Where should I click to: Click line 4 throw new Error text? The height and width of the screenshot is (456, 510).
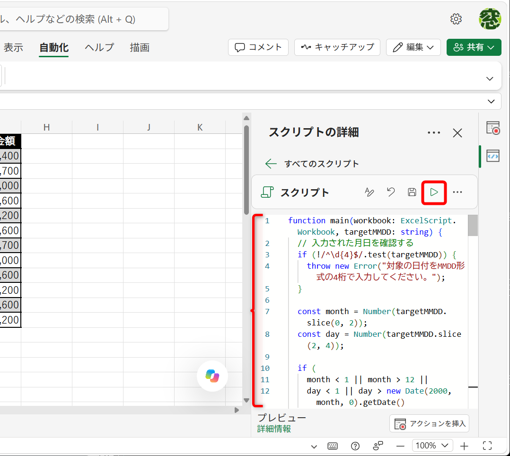386,272
